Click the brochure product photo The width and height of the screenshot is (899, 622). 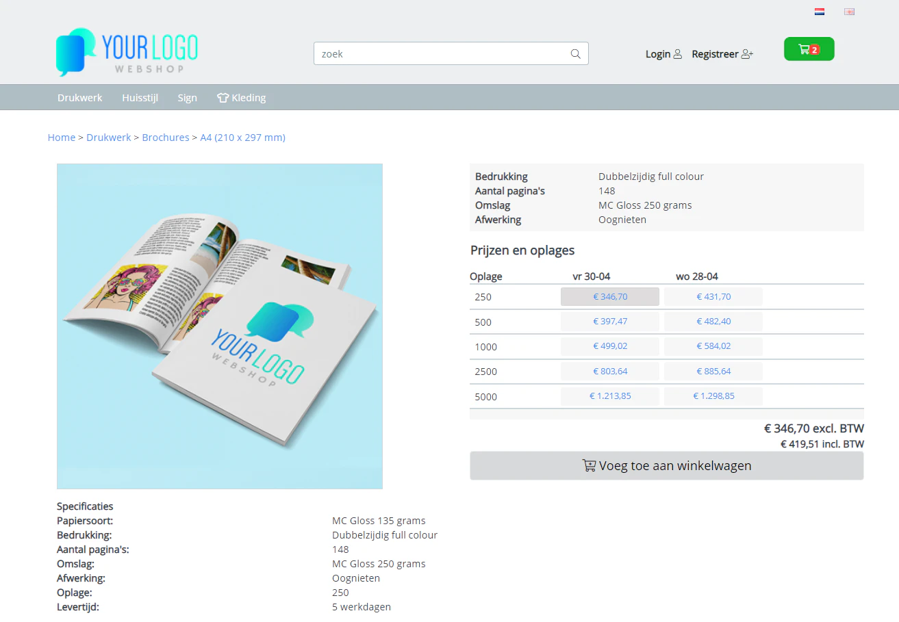(219, 326)
